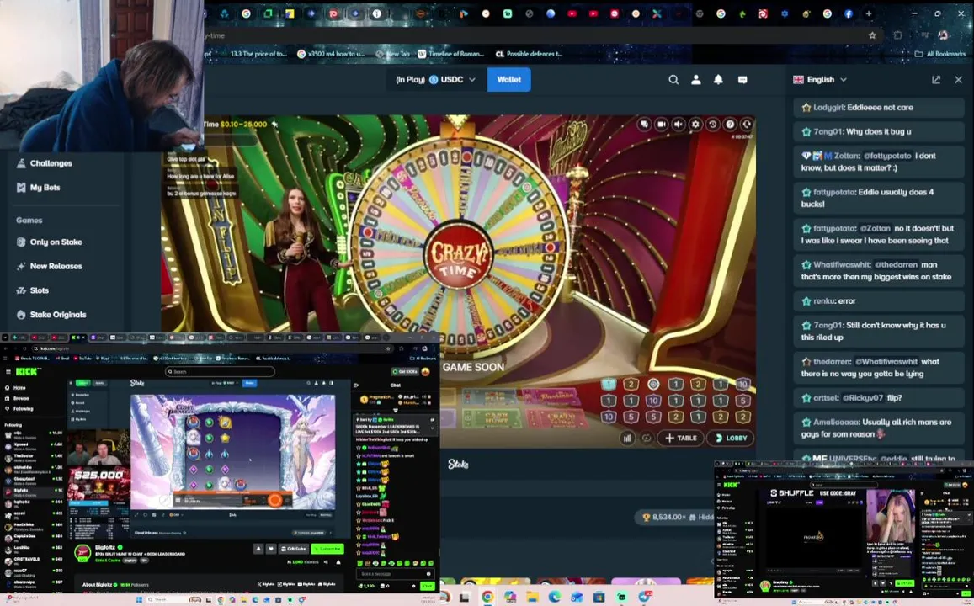Open My Bets in the Stake sidebar
This screenshot has width=974, height=606.
click(39, 188)
